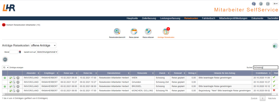Sort table by Absender column

(31, 73)
